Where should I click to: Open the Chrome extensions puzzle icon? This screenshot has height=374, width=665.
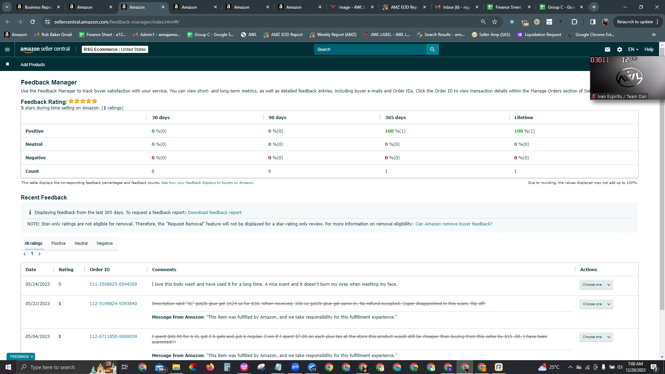click(574, 22)
